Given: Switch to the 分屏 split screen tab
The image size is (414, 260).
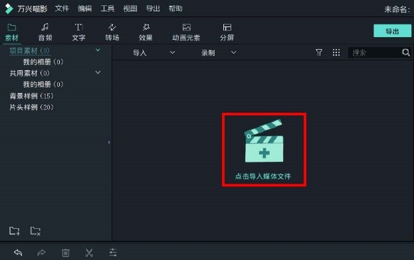Looking at the screenshot, I should point(227,32).
